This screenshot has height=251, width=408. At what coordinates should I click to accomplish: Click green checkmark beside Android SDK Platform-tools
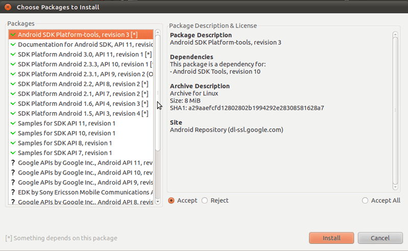pyautogui.click(x=13, y=35)
